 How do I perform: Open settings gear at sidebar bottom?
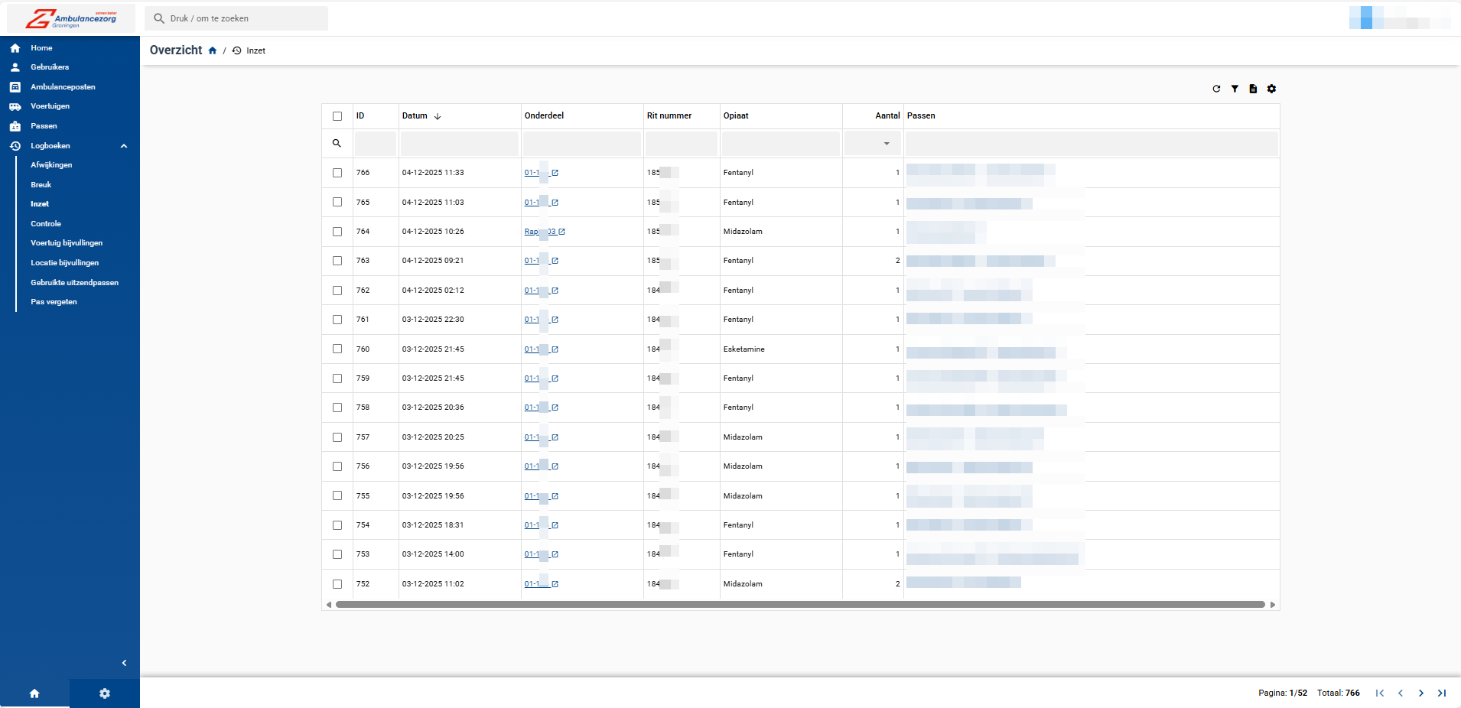click(105, 693)
